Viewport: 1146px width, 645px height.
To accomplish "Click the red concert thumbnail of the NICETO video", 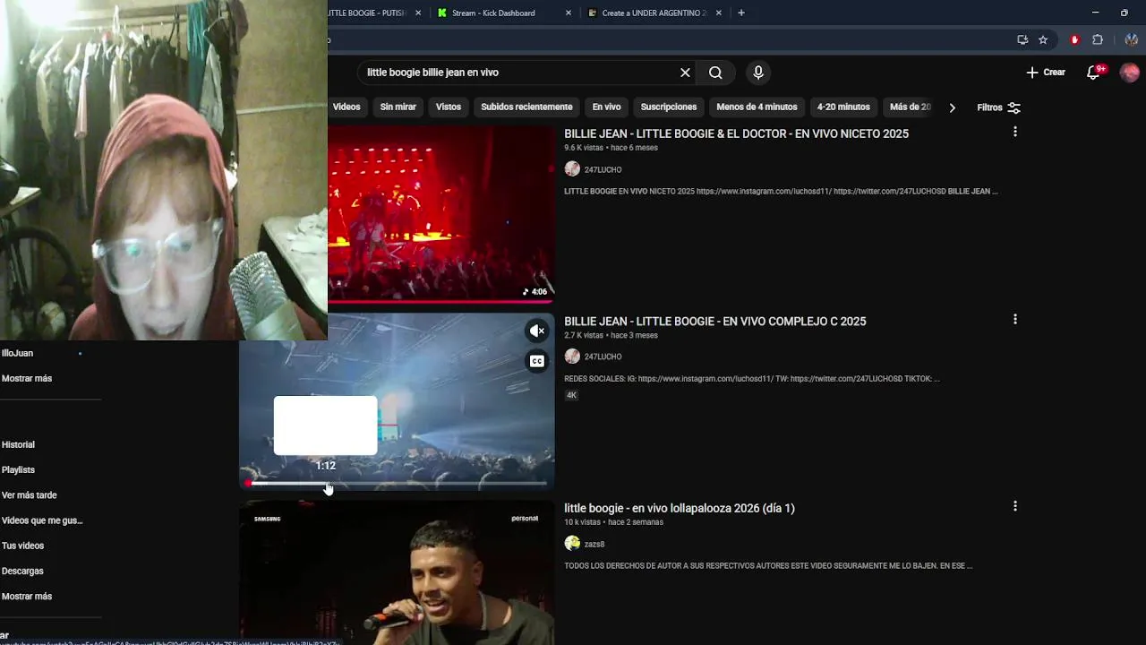I will pyautogui.click(x=441, y=213).
